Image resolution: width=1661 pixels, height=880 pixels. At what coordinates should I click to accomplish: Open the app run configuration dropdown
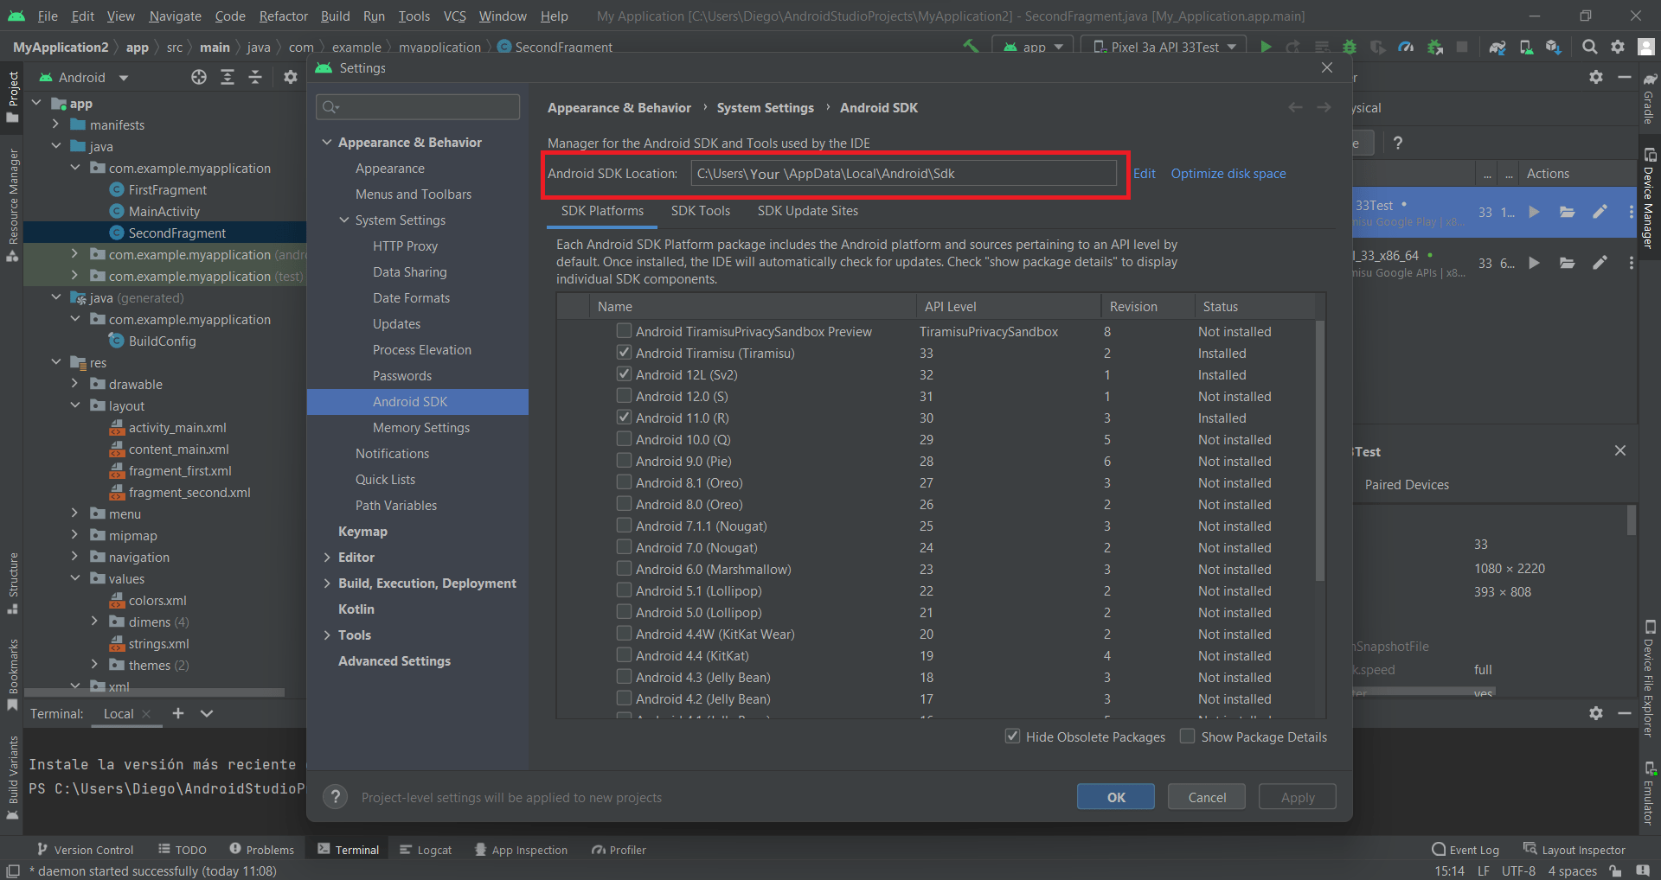click(1033, 47)
